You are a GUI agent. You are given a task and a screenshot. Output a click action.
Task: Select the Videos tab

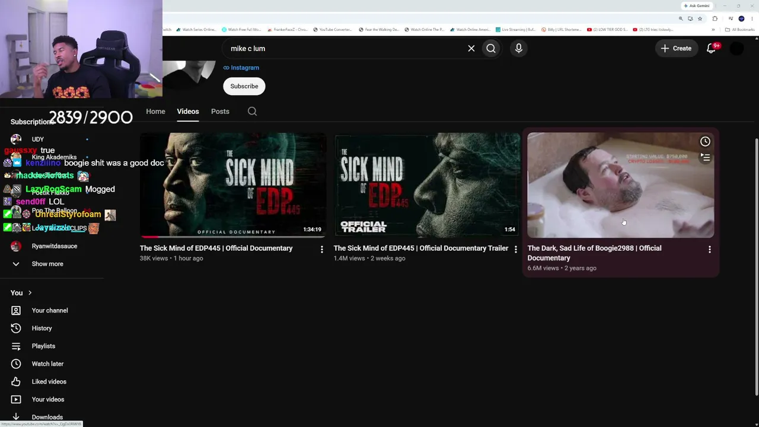click(188, 111)
